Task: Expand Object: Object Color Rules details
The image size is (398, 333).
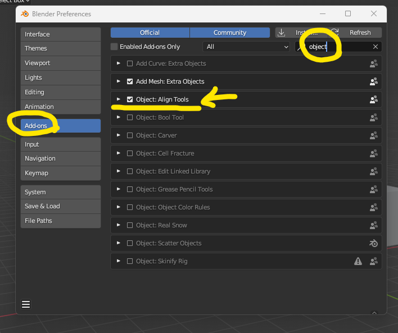Action: pyautogui.click(x=118, y=207)
